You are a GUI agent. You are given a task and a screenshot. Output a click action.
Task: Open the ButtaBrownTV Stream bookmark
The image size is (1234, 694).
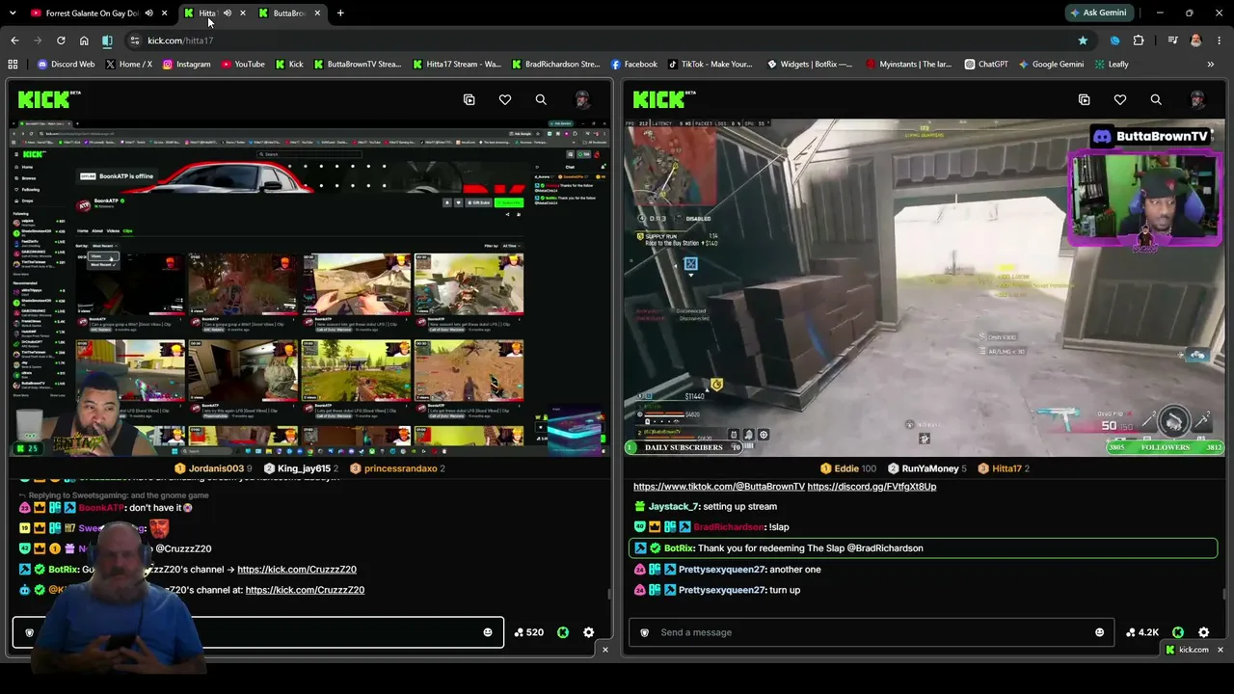[x=358, y=65]
